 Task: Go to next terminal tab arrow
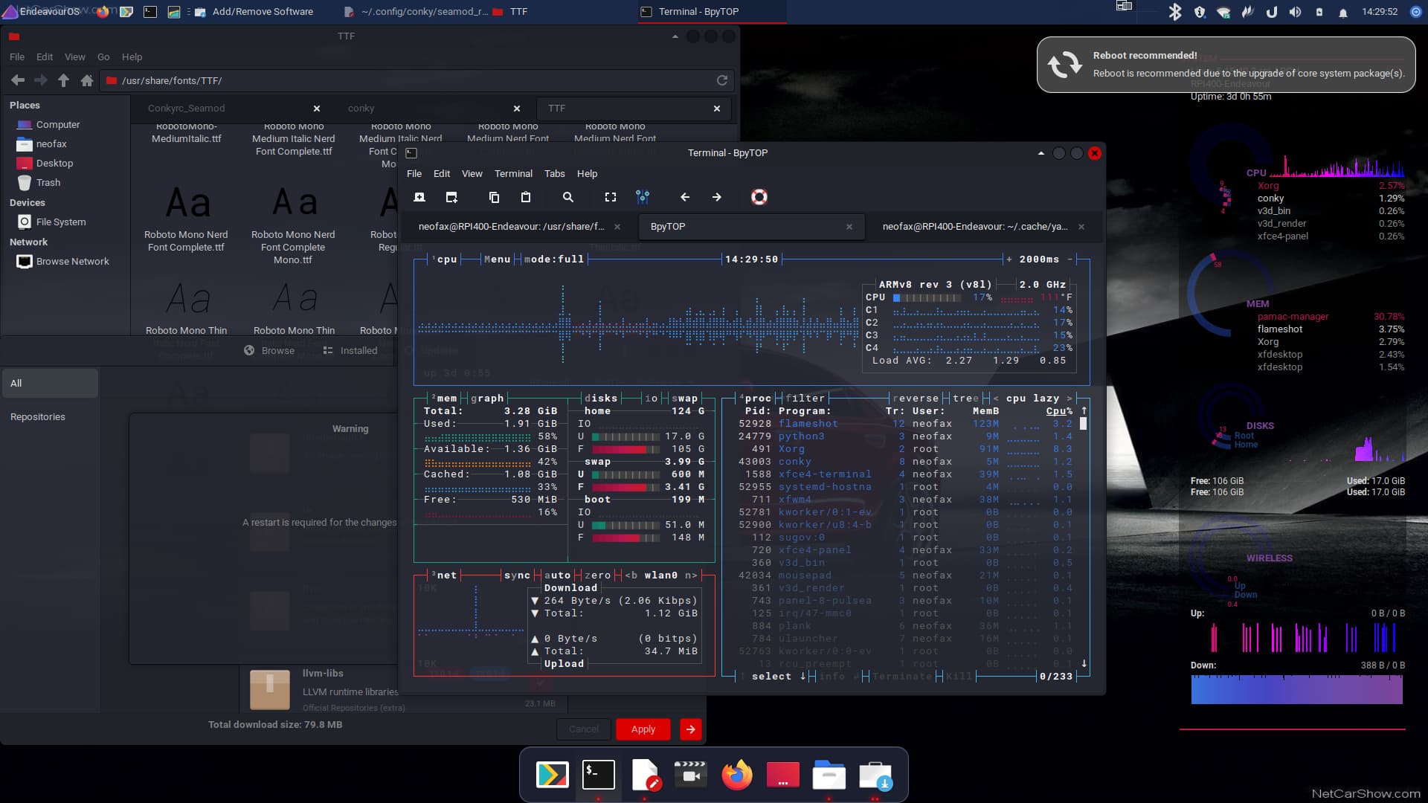coord(717,197)
